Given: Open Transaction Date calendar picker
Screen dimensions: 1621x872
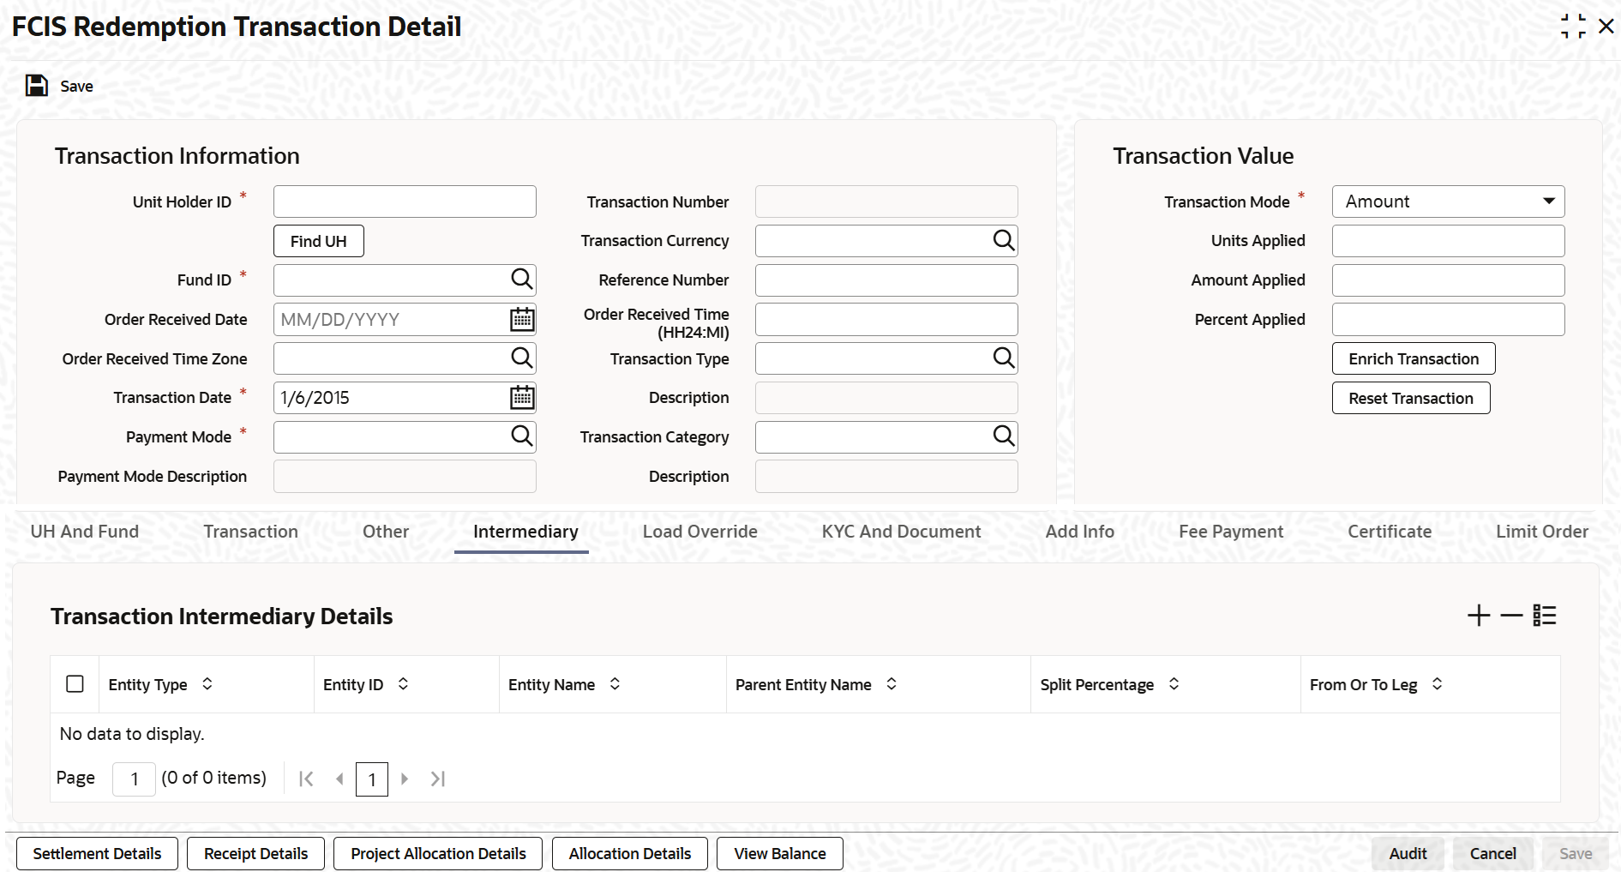Looking at the screenshot, I should (522, 398).
